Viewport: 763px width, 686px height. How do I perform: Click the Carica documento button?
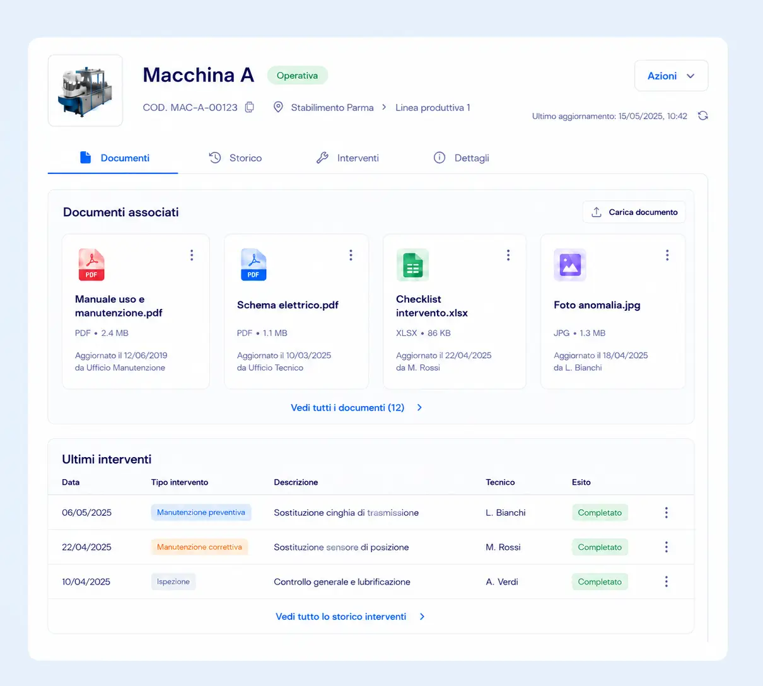pos(634,212)
